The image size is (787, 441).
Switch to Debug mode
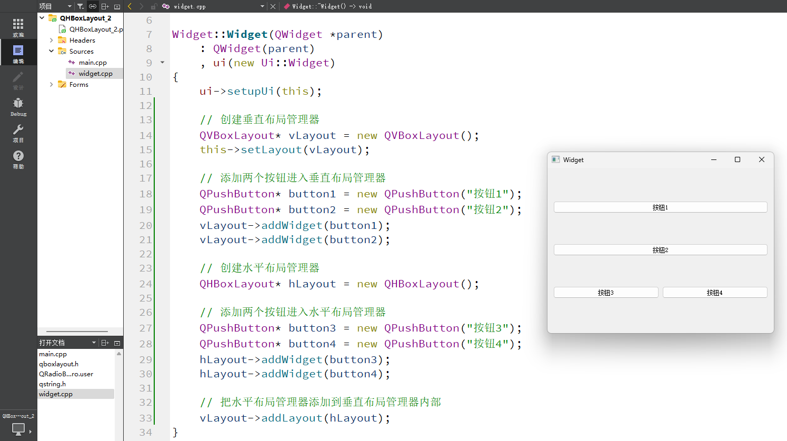pyautogui.click(x=18, y=107)
